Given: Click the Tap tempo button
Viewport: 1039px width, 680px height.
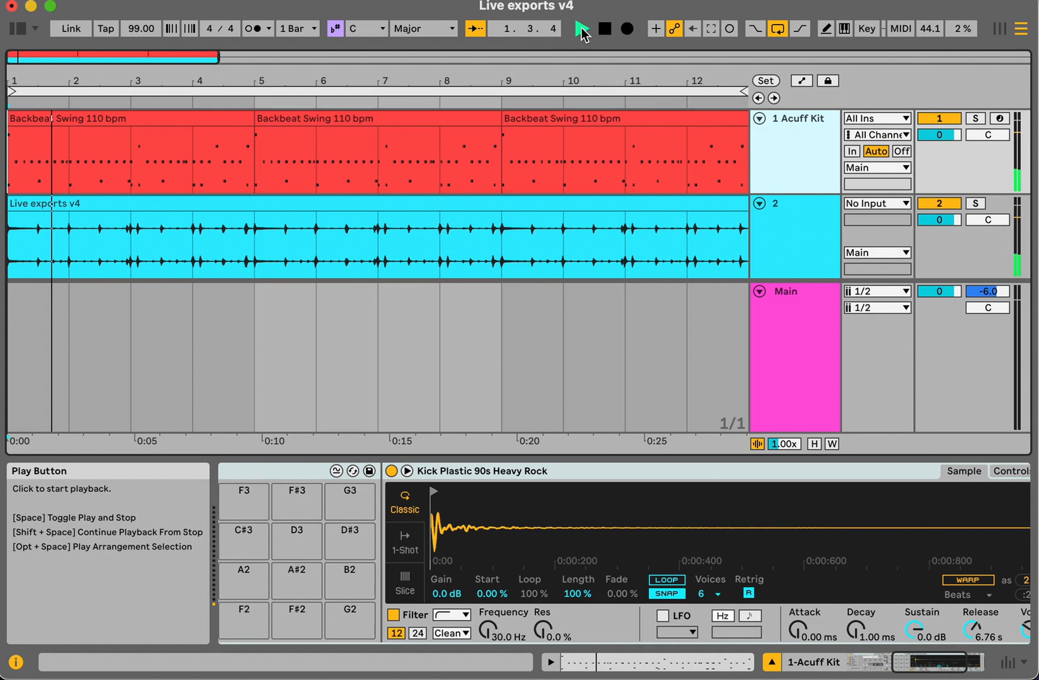Looking at the screenshot, I should 106,29.
